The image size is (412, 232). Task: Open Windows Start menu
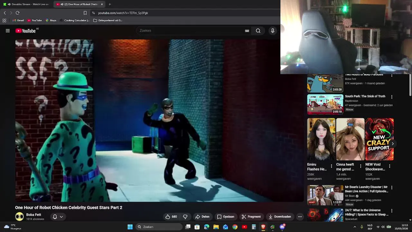point(130,227)
